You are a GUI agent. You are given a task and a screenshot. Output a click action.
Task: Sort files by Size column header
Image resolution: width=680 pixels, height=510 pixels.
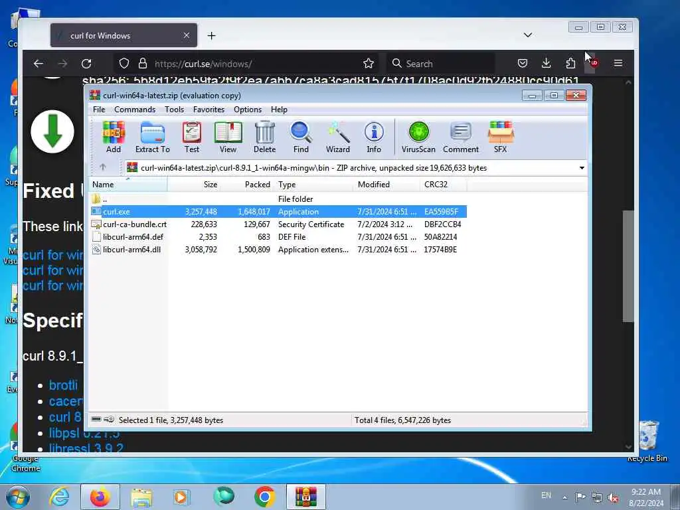tap(195, 185)
